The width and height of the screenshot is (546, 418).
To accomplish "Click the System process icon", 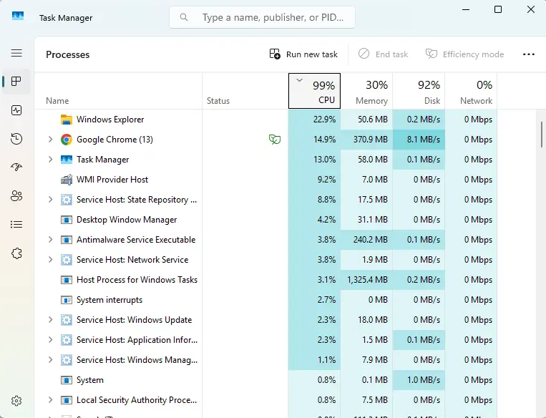I will pos(66,380).
